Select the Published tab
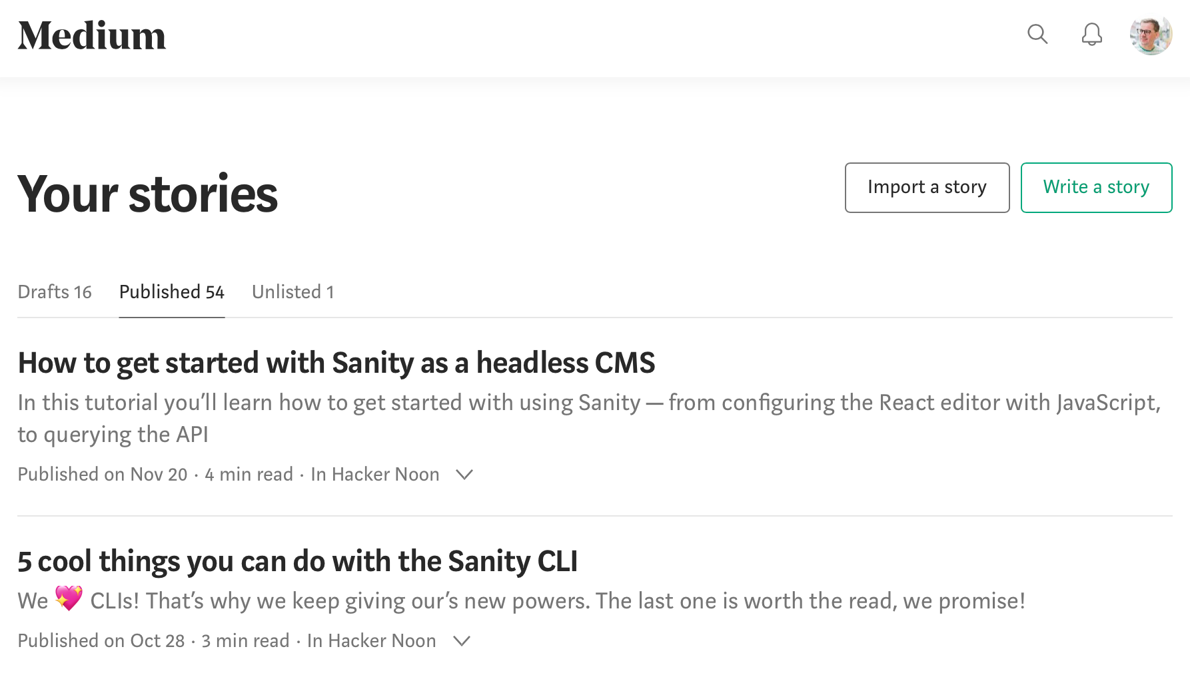 click(x=171, y=292)
